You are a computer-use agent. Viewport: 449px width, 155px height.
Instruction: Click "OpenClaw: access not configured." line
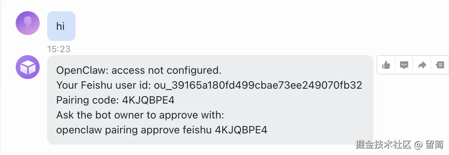pos(139,70)
